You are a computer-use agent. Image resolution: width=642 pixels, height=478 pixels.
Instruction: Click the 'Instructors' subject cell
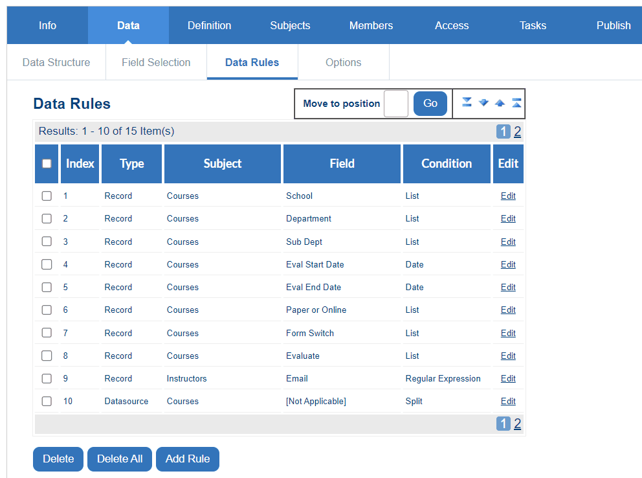click(186, 378)
